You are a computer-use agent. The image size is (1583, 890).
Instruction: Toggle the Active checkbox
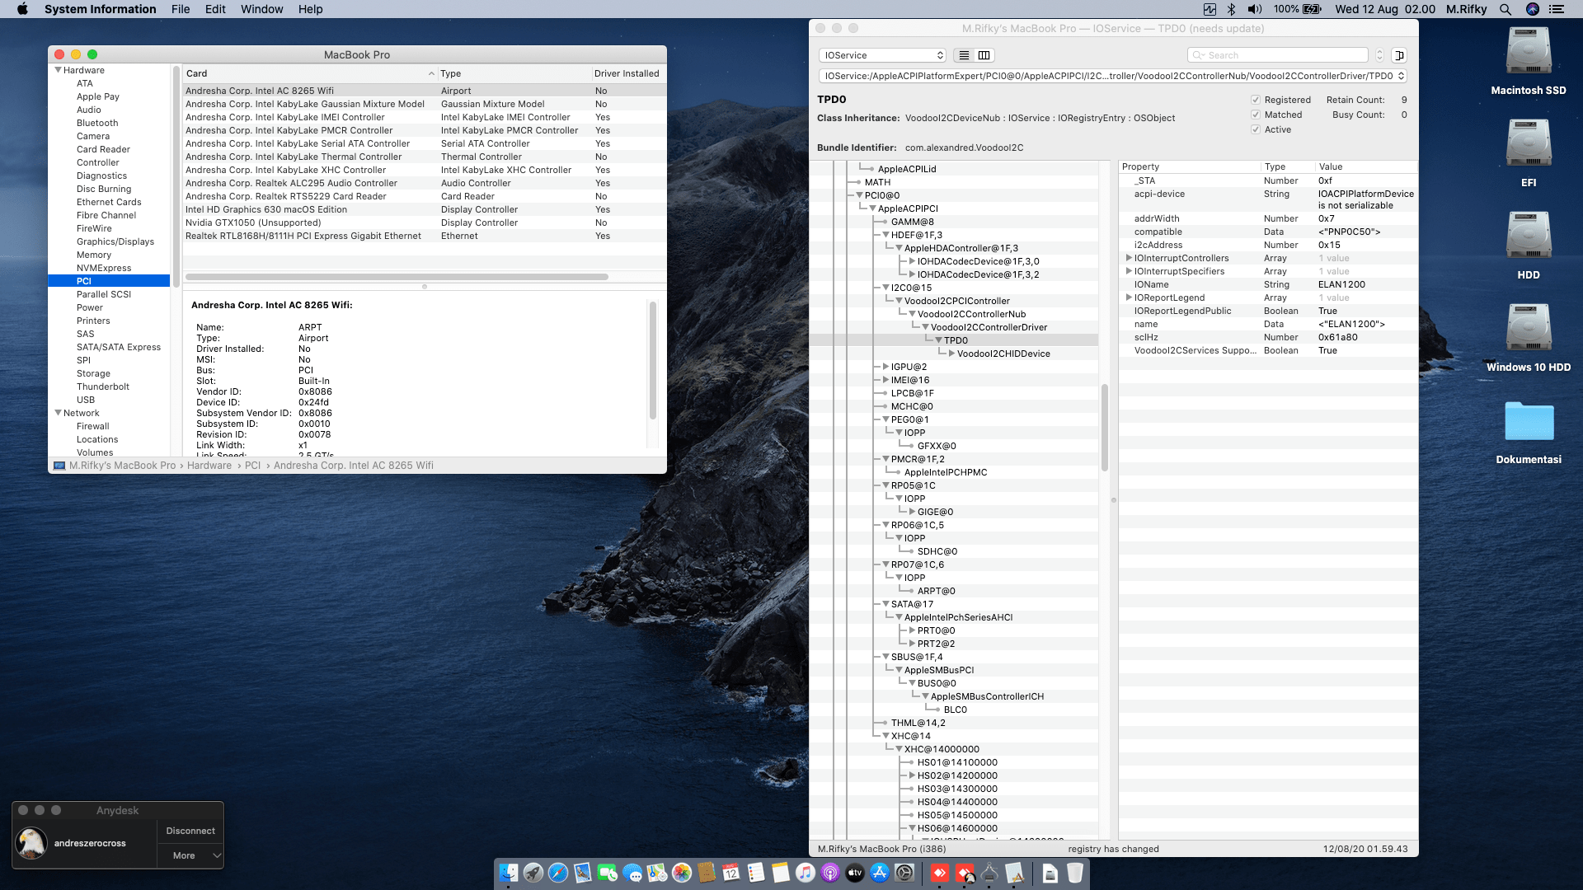click(x=1256, y=129)
